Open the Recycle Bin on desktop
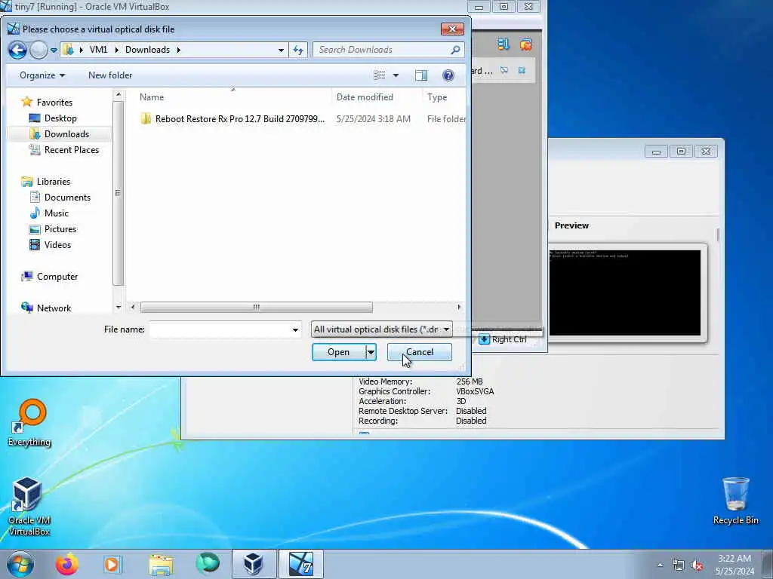773x579 pixels. (735, 501)
